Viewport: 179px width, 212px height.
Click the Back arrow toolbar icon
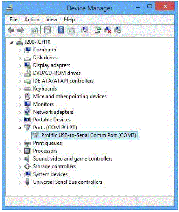pyautogui.click(x=11, y=30)
